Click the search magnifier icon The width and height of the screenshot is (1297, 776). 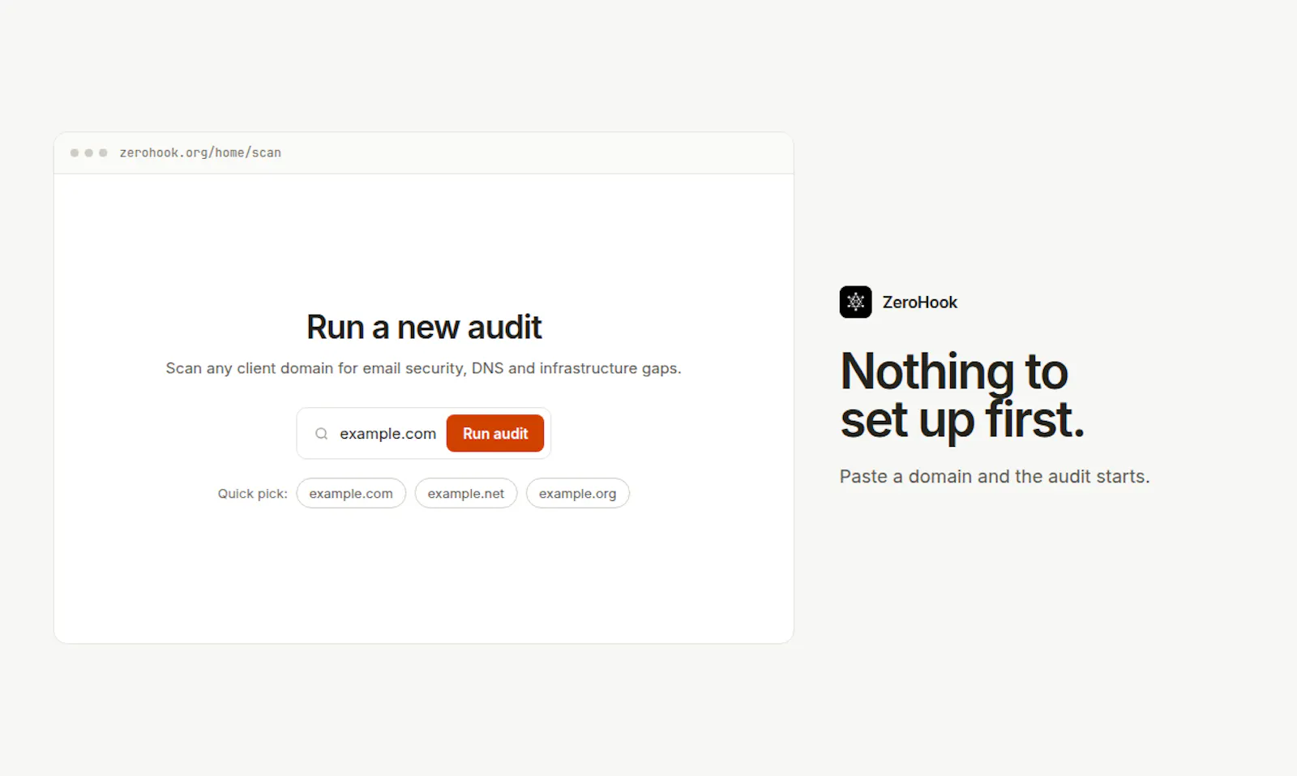[322, 434]
